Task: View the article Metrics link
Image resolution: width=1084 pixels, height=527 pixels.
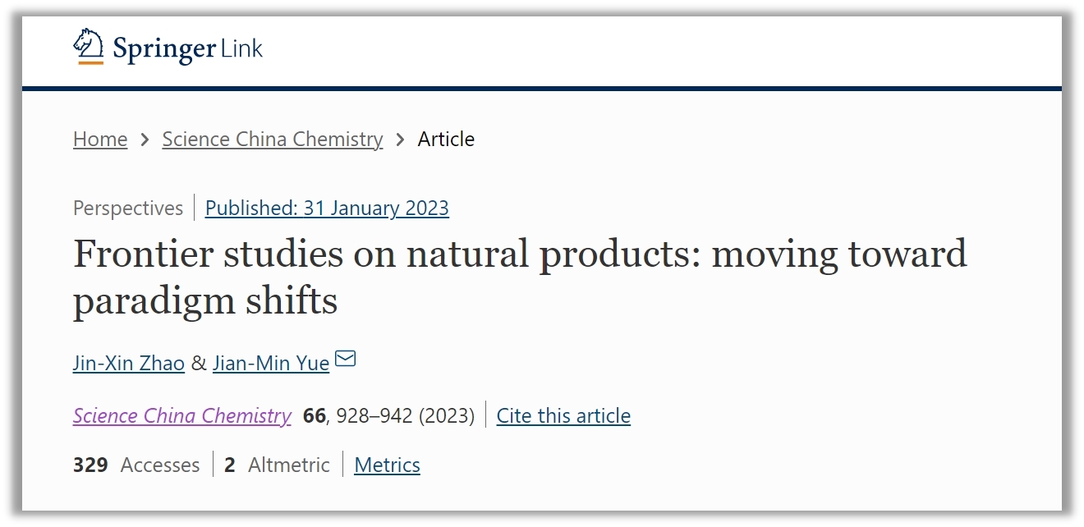Action: pos(387,465)
